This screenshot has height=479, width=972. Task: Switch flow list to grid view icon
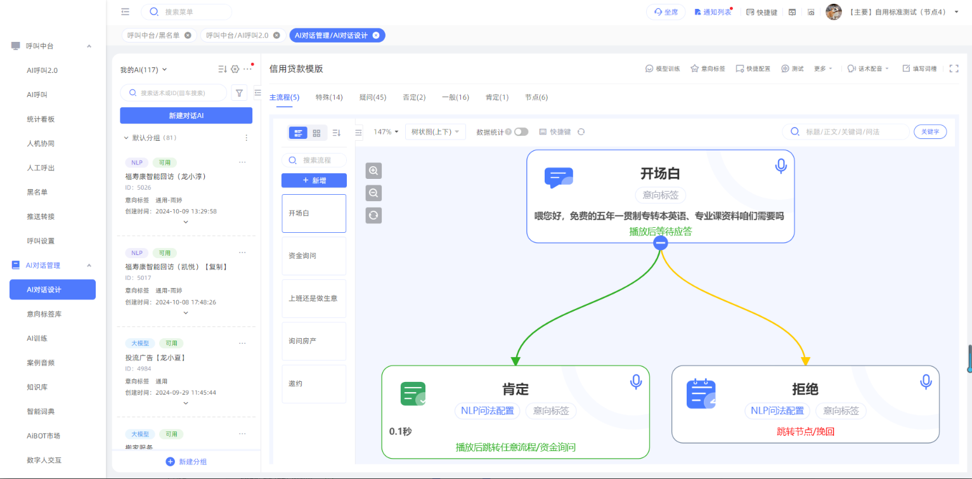point(316,133)
